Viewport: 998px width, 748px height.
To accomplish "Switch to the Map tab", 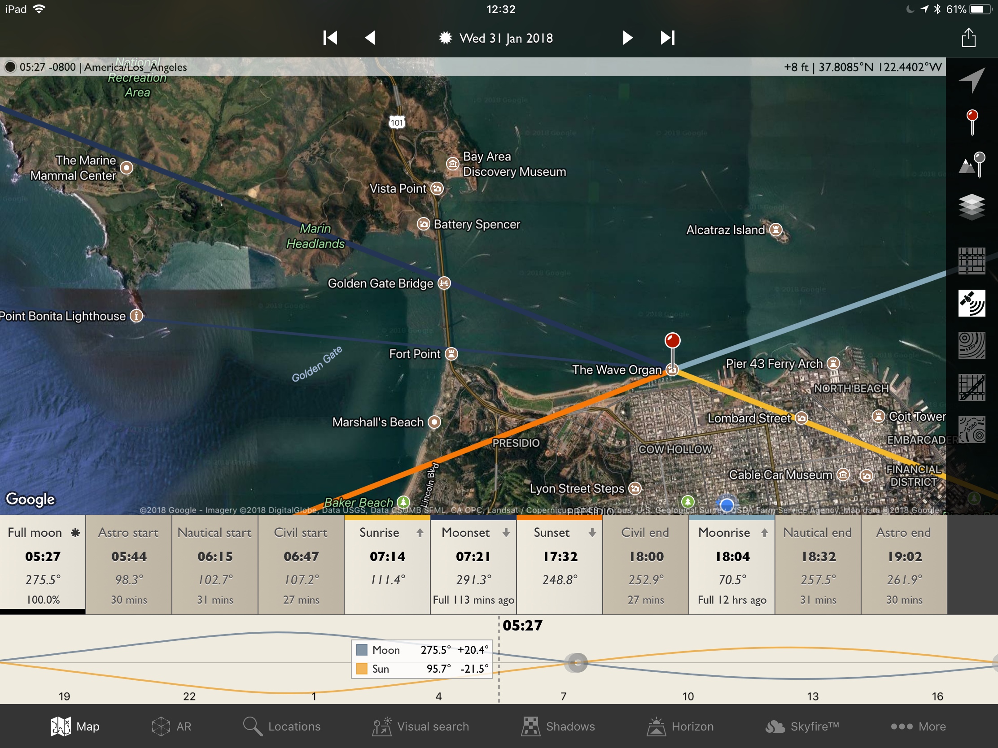I will click(x=75, y=726).
